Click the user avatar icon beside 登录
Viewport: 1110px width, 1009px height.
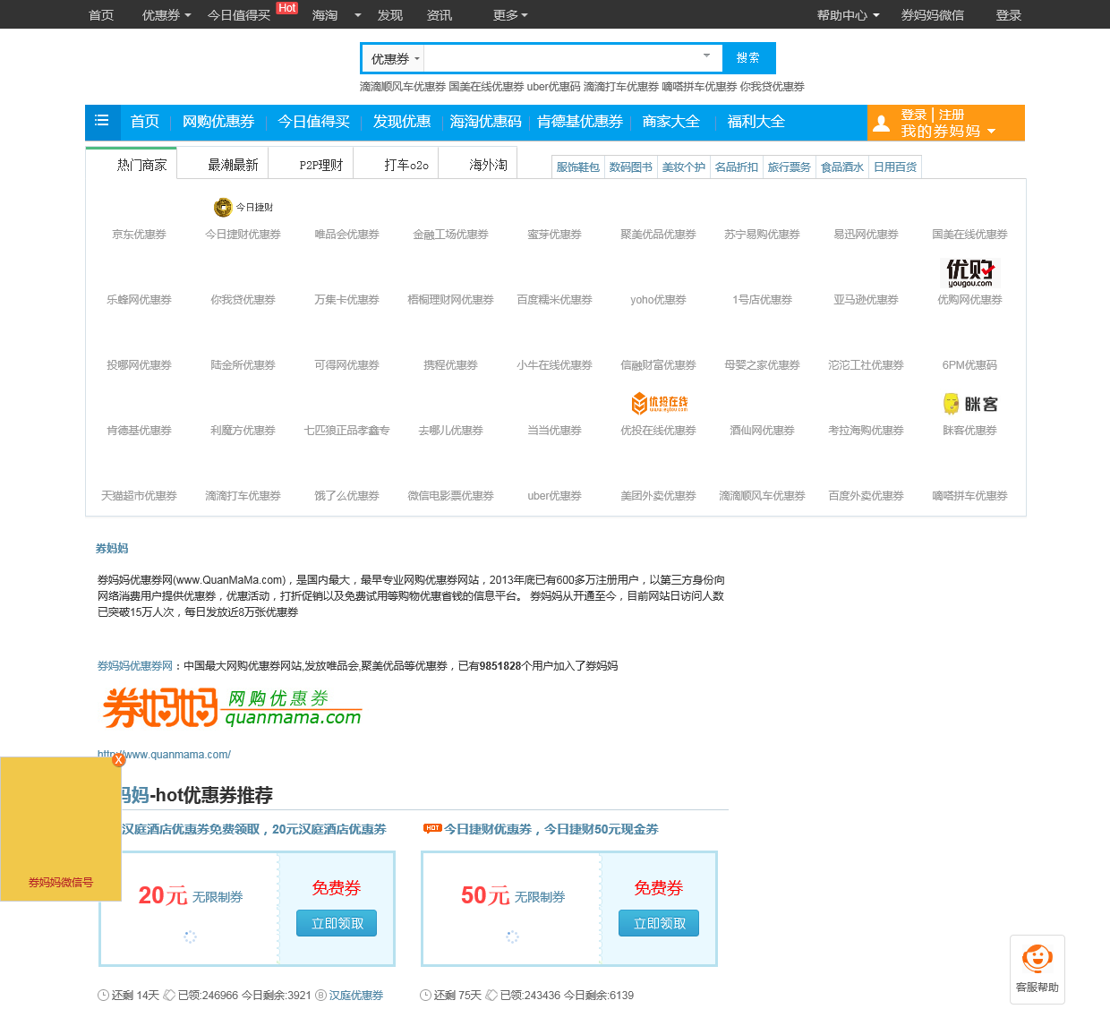[x=882, y=124]
